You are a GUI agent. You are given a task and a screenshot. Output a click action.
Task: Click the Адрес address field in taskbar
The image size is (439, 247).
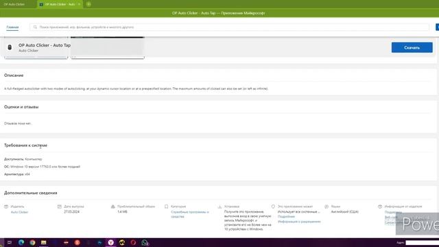click(x=423, y=242)
